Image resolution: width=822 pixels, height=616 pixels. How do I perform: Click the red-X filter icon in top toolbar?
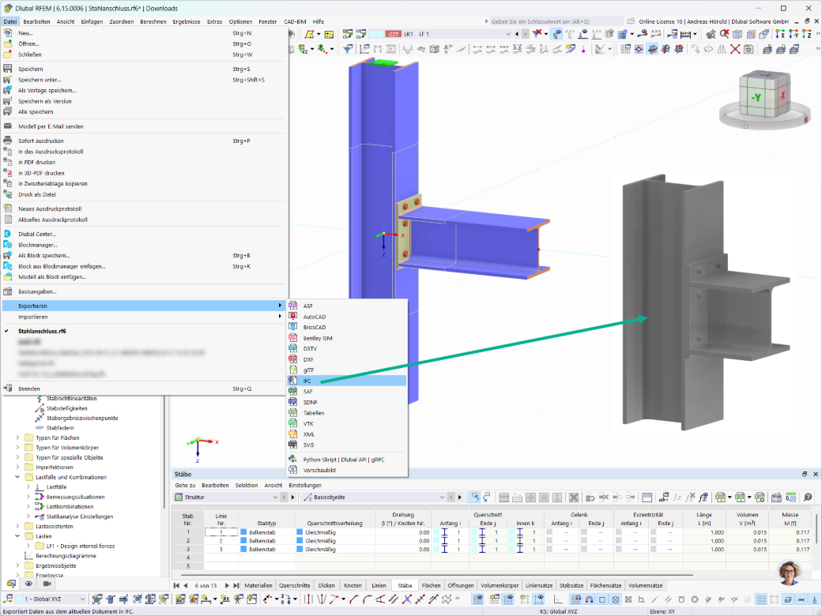click(x=537, y=34)
